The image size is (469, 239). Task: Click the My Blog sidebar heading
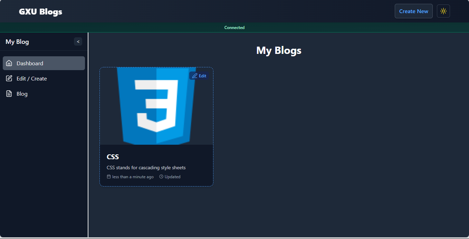(x=17, y=42)
